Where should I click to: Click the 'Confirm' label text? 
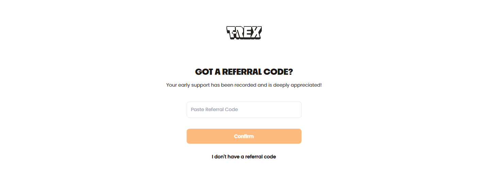(x=244, y=136)
